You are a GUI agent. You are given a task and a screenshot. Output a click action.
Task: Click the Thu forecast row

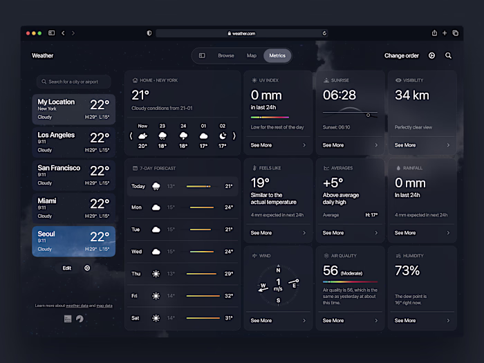pyautogui.click(x=183, y=274)
